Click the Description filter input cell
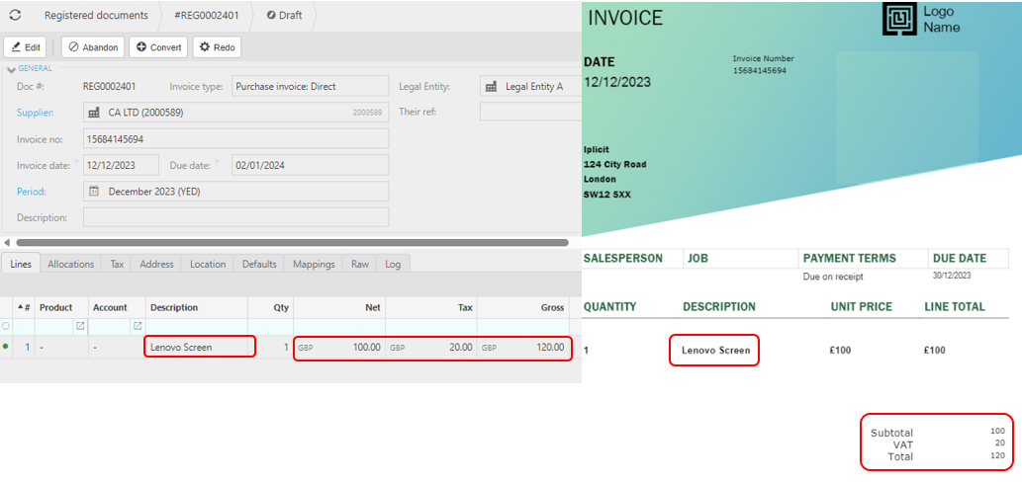This screenshot has width=1022, height=482. pyautogui.click(x=196, y=326)
